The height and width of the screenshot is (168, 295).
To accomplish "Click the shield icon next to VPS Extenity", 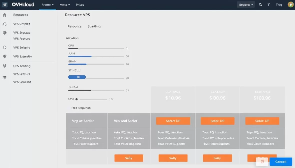I will pos(4,56).
